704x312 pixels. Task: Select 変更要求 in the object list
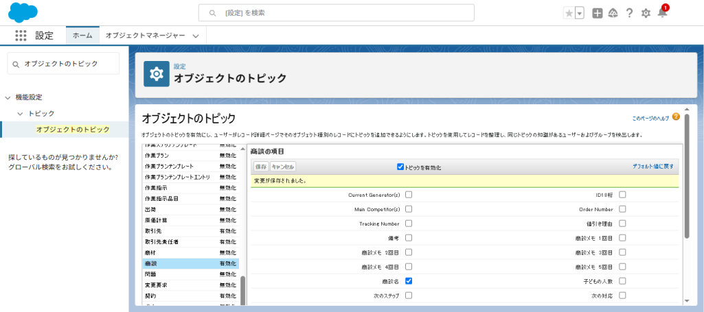click(191, 285)
